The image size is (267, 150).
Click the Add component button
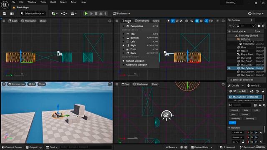(x=242, y=91)
